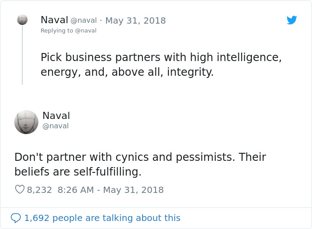This screenshot has height=229, width=312.
Task: Click the line 'Don't partner with cynics and pessimists'
Action: pos(140,157)
